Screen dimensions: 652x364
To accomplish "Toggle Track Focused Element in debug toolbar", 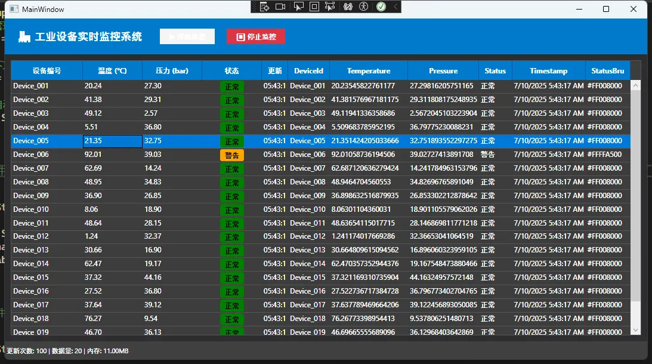I will pyautogui.click(x=330, y=7).
